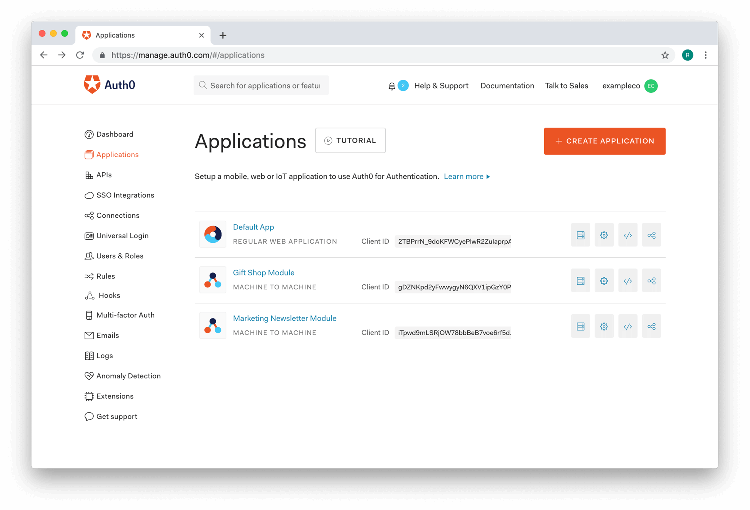This screenshot has width=750, height=510.
Task: Open Documentation link in header
Action: tap(507, 86)
